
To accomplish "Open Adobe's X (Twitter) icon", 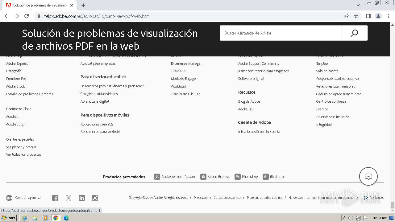I will (x=69, y=198).
